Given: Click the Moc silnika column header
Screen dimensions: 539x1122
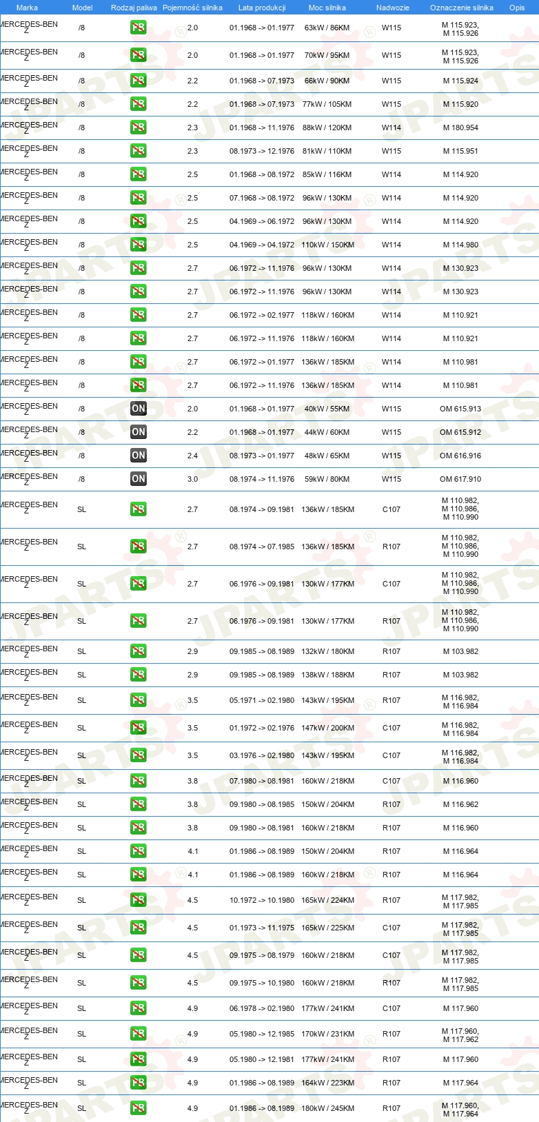Looking at the screenshot, I should (327, 8).
